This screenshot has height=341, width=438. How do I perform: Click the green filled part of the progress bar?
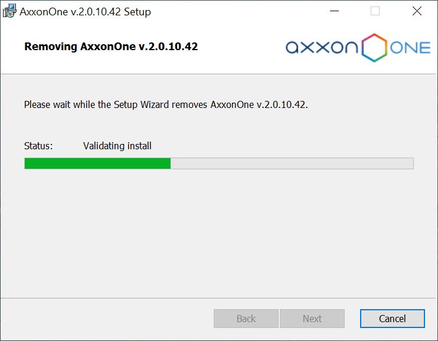97,163
